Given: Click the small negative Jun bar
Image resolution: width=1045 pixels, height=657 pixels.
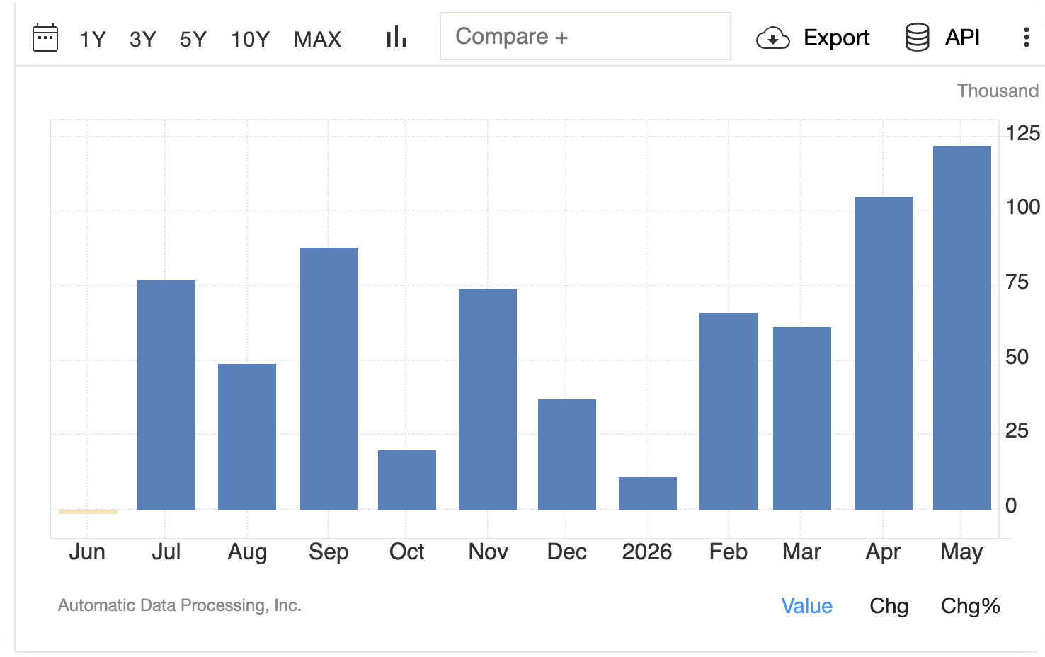Looking at the screenshot, I should pyautogui.click(x=88, y=511).
